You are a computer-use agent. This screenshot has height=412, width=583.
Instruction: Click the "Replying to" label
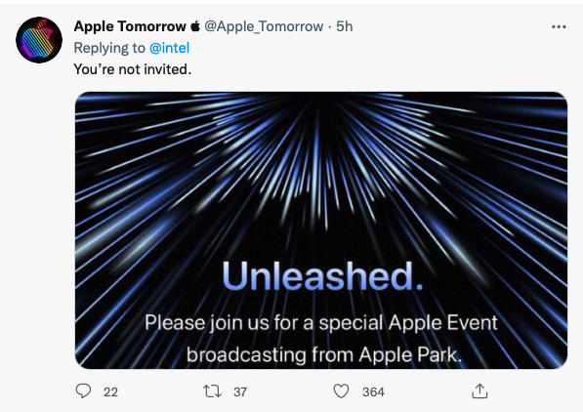[x=109, y=48]
